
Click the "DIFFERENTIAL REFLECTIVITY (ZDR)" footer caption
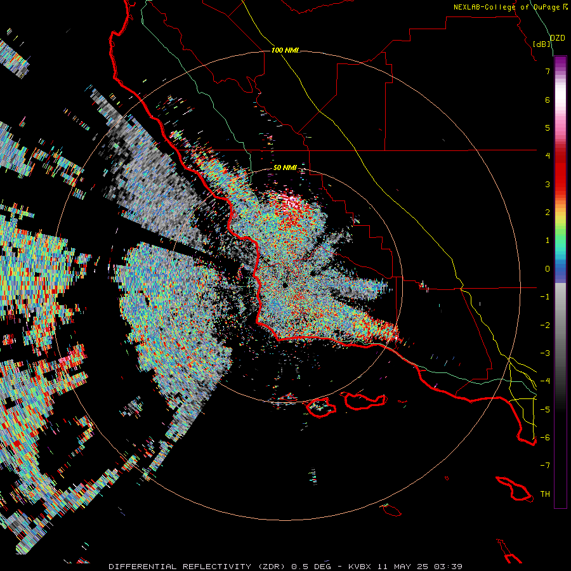pyautogui.click(x=198, y=567)
